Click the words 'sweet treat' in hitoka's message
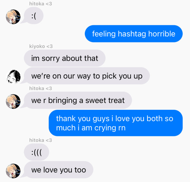The width and height of the screenshot is (190, 182). click(x=105, y=100)
